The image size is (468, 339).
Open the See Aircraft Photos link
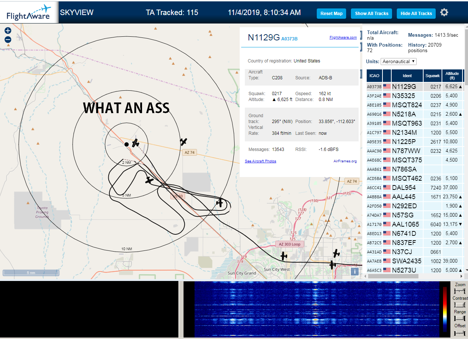[x=261, y=161]
